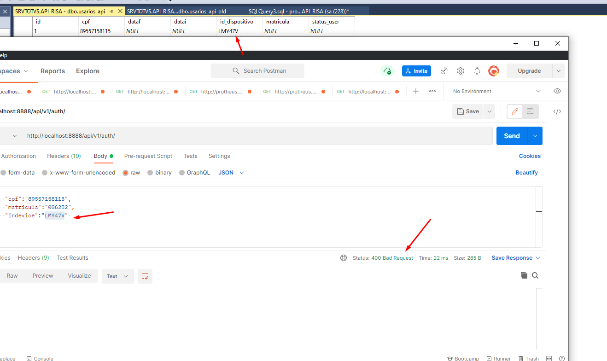Select the LMY47V cell in SSMS grid
607x361 pixels.
click(x=239, y=31)
